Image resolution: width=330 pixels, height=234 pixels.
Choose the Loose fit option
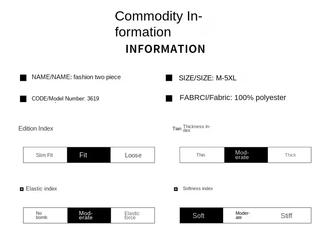click(133, 155)
